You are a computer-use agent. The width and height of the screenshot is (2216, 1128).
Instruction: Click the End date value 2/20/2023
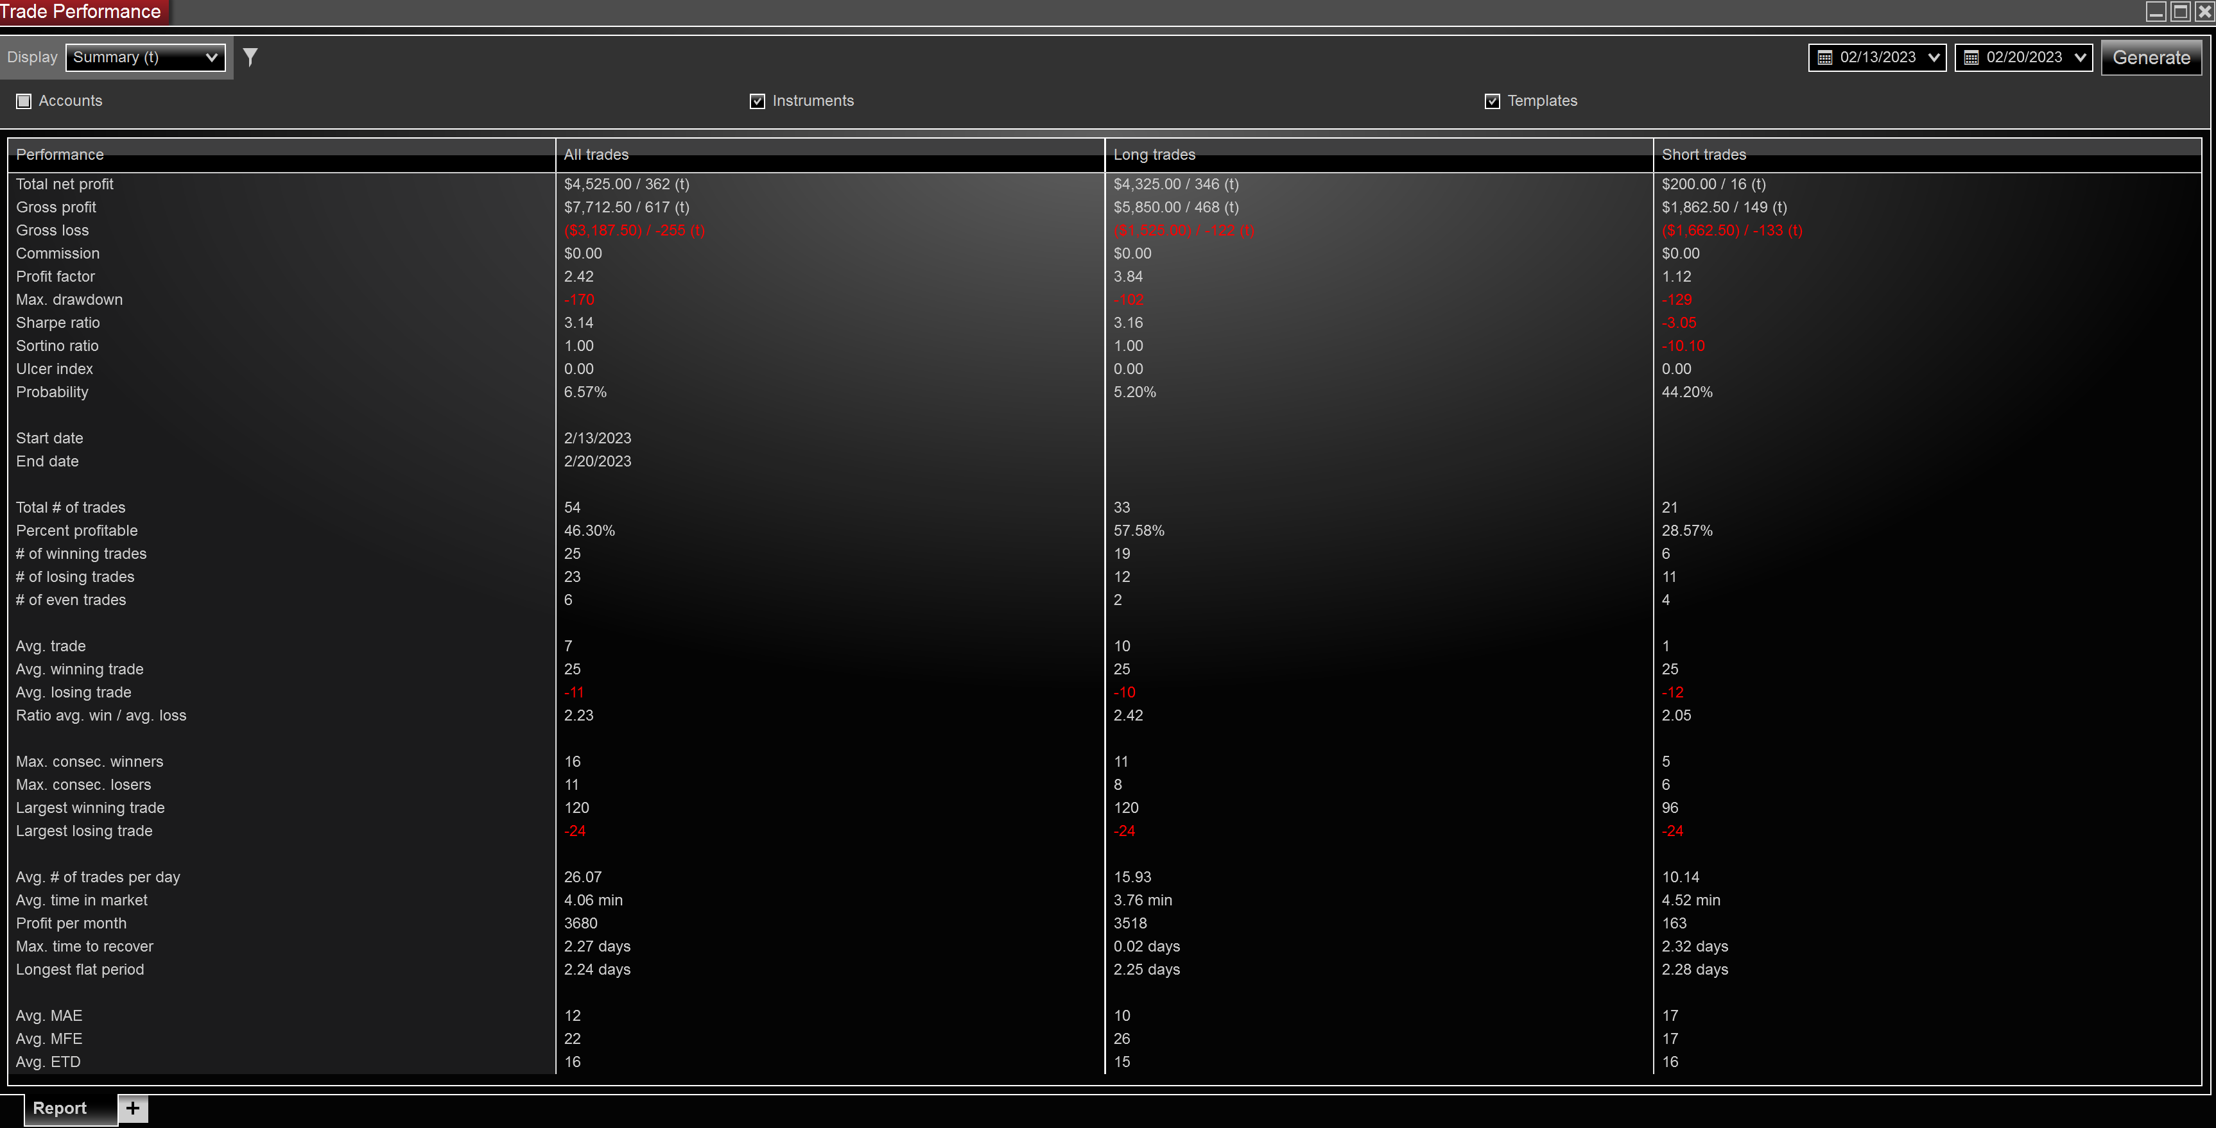point(597,462)
